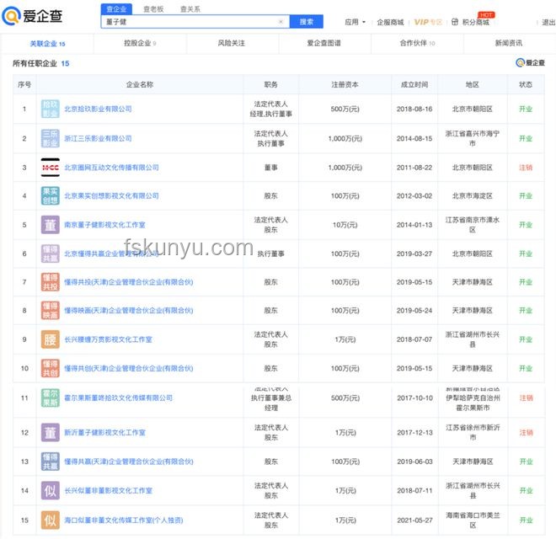
Task: Open logo icon of 懂得共赢(天津) row
Action: (50, 462)
